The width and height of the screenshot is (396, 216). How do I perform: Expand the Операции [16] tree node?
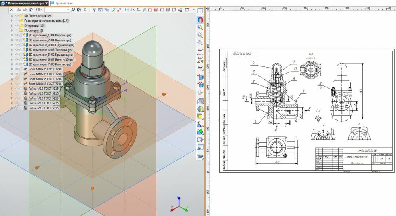tap(12, 25)
